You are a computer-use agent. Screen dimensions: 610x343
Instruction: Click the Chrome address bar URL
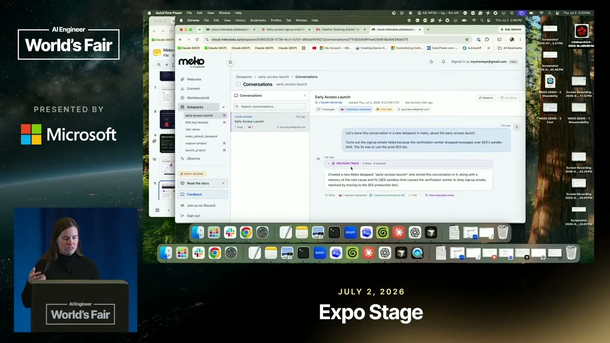[310, 40]
